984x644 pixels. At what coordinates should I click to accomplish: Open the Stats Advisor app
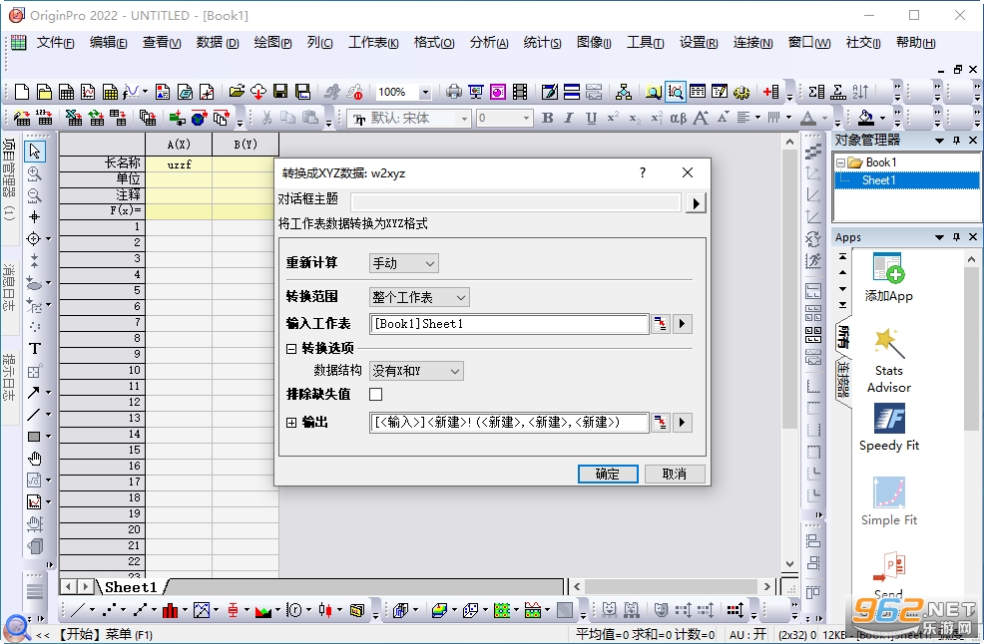pyautogui.click(x=889, y=344)
